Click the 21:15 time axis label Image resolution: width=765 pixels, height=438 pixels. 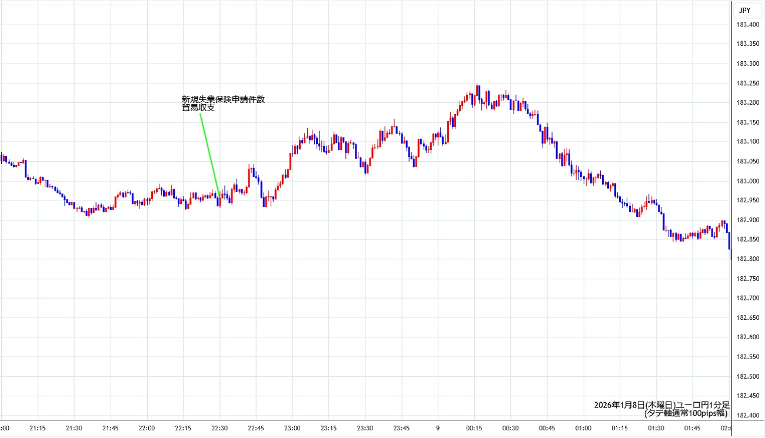tap(38, 427)
